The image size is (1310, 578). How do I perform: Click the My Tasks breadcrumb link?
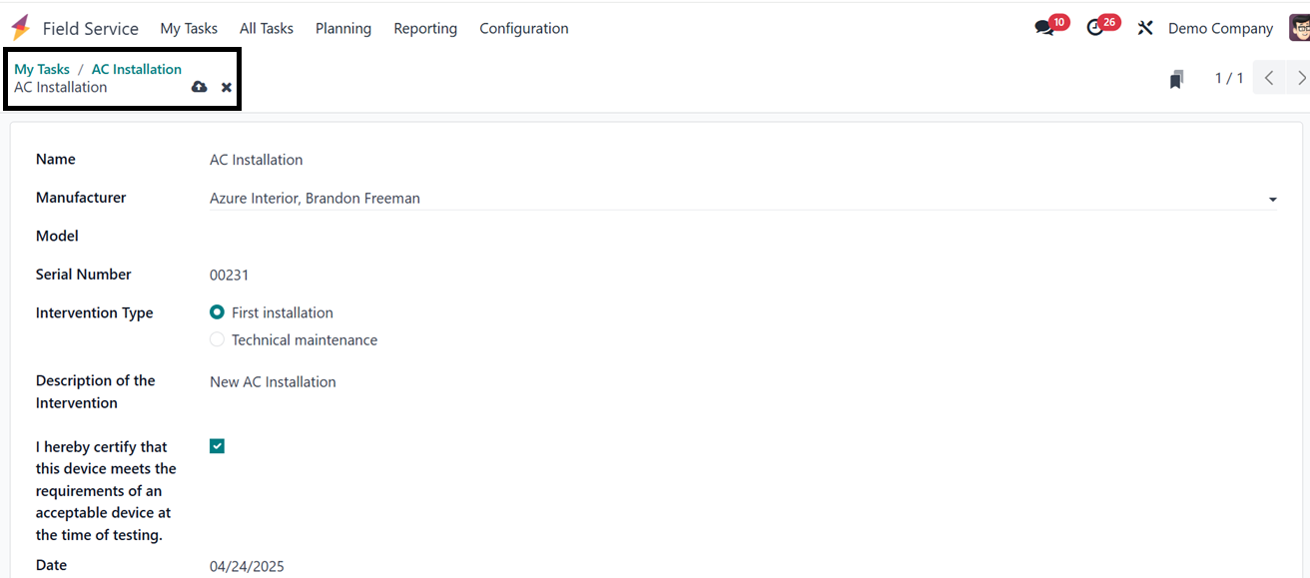point(42,69)
